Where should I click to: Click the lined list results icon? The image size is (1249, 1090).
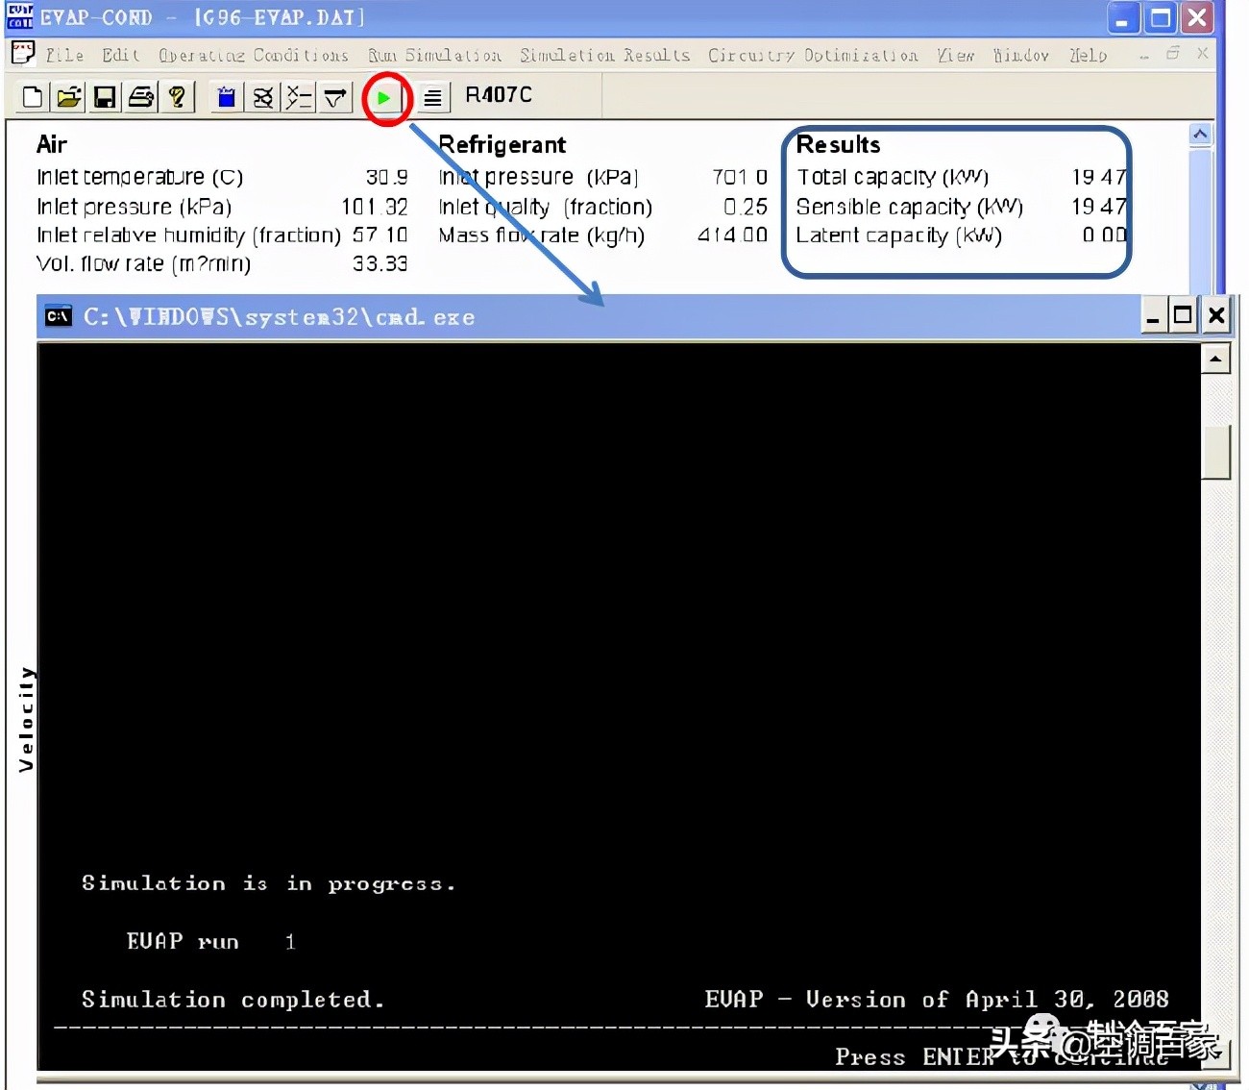433,97
